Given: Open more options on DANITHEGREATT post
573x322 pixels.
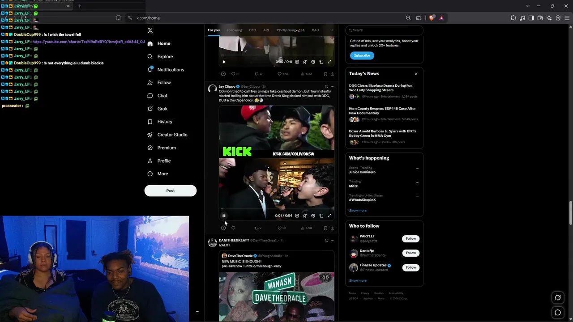Looking at the screenshot, I should [332, 240].
